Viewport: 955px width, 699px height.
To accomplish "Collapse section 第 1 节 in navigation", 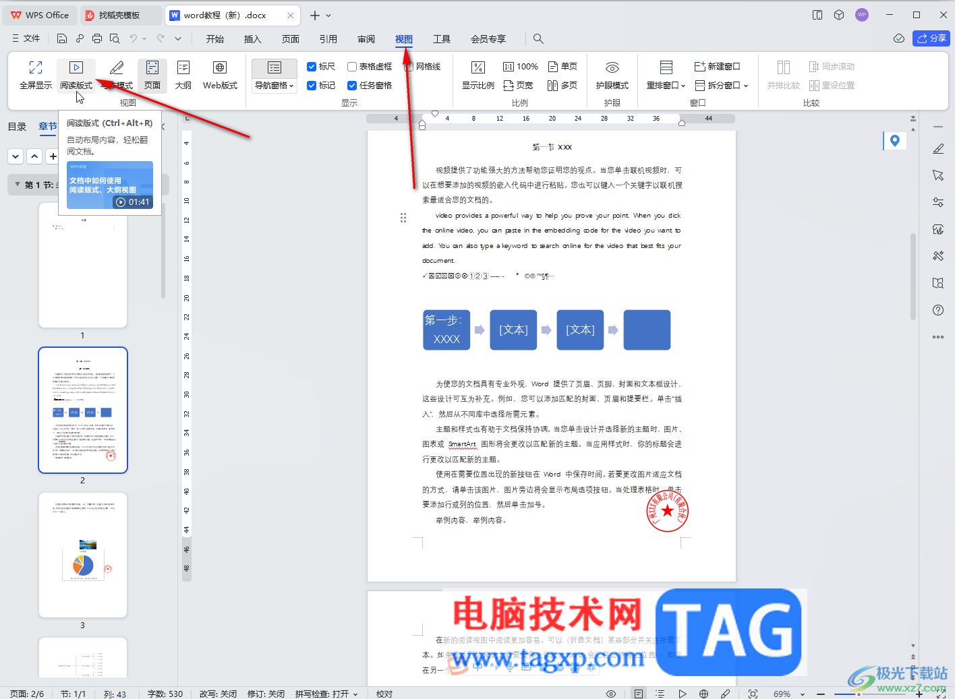I will (x=17, y=185).
